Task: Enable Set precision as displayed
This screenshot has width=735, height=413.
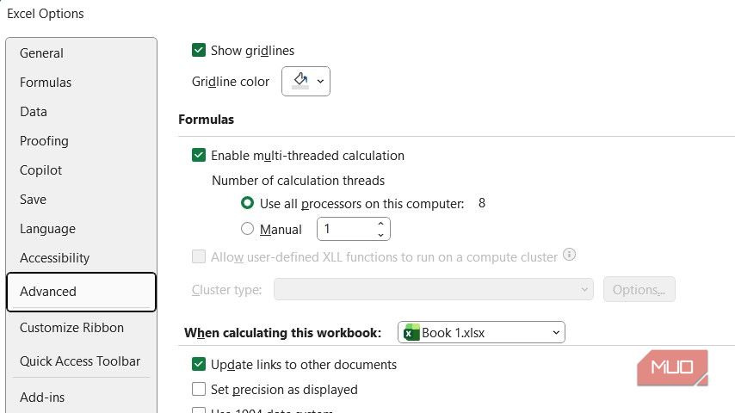Action: pos(199,390)
